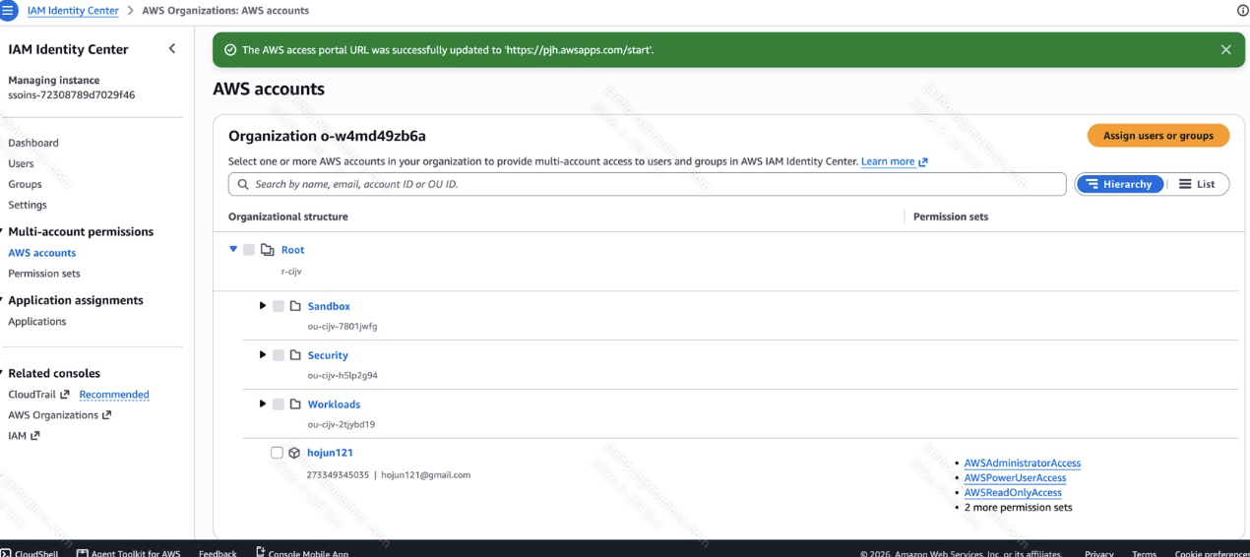Click the Workloads folder icon
Screen dimensions: 1250x557
pos(295,404)
